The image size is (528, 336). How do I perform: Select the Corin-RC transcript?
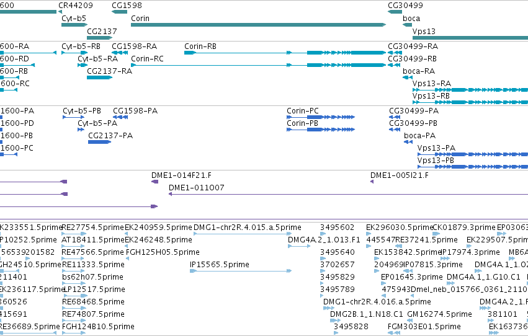tap(258, 65)
